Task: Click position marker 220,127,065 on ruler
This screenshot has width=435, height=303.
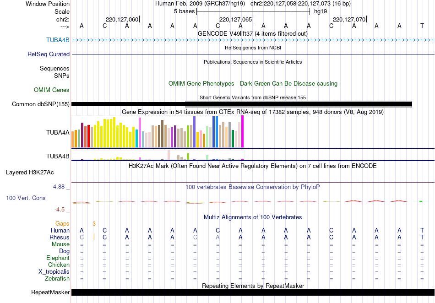Action: tap(235, 20)
